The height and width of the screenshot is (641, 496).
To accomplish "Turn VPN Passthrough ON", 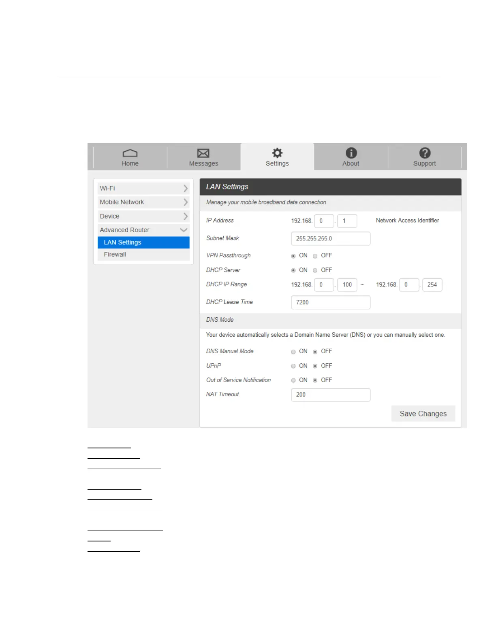I will click(293, 256).
